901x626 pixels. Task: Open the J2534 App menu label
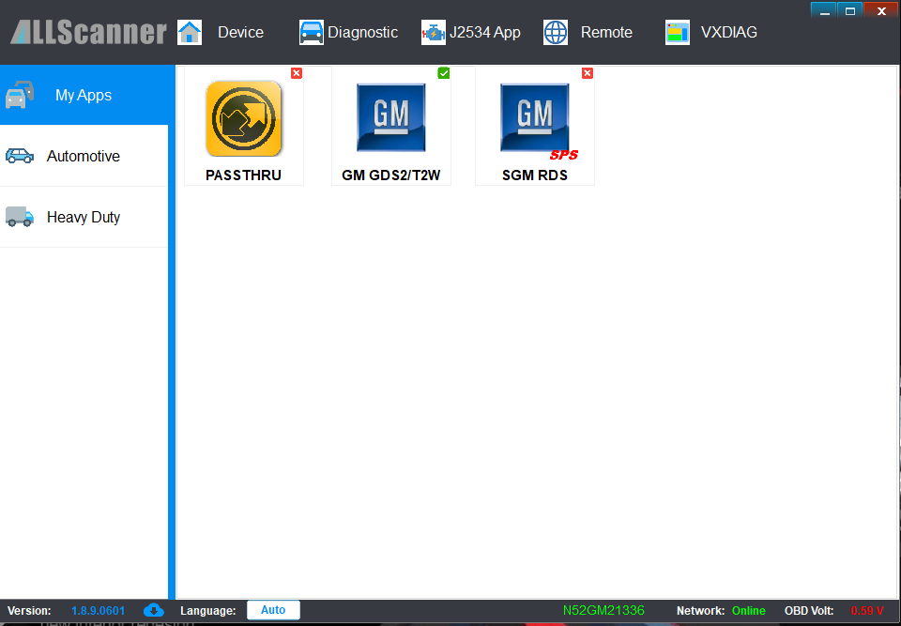485,32
